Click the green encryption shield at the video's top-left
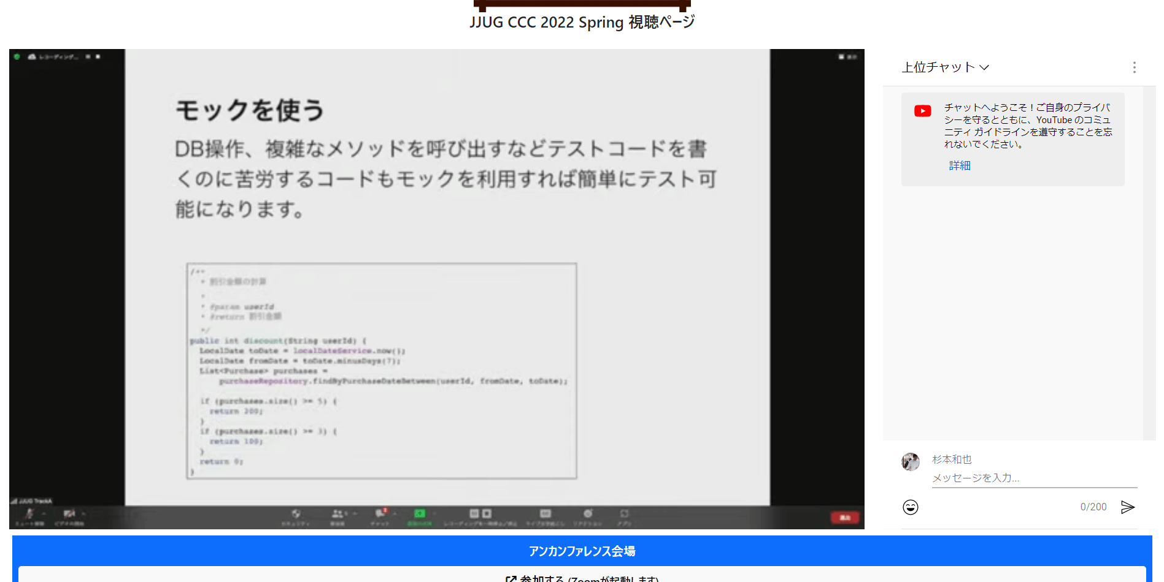Viewport: 1164px width, 582px height. [x=17, y=56]
